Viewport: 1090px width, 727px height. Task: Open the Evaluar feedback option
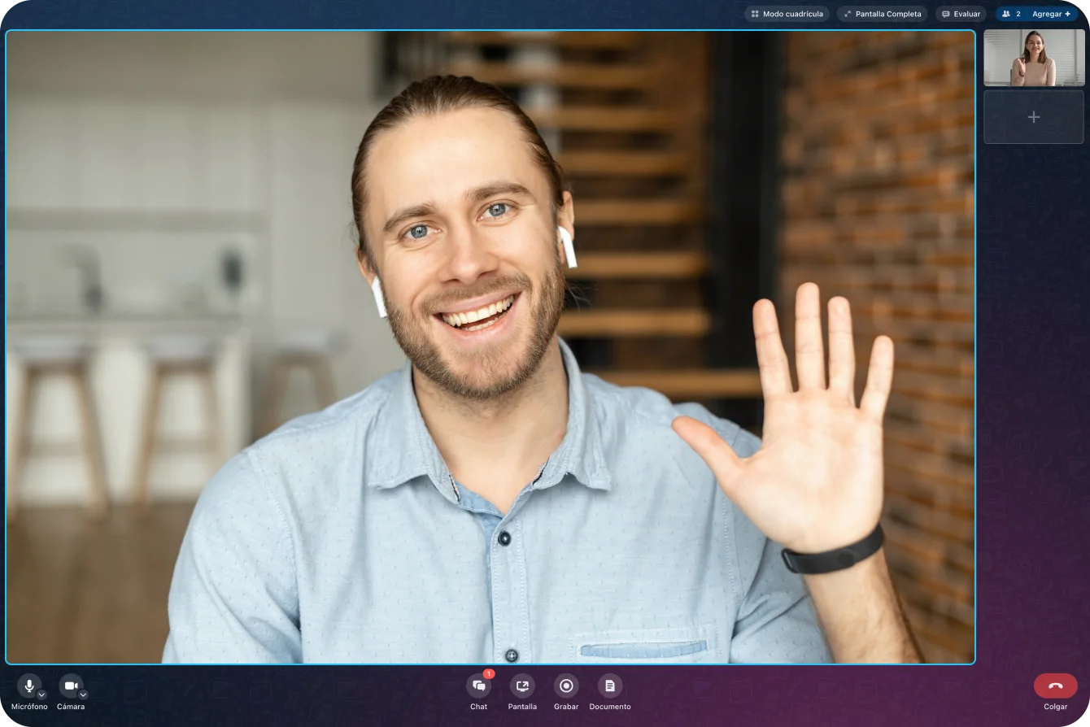[960, 14]
